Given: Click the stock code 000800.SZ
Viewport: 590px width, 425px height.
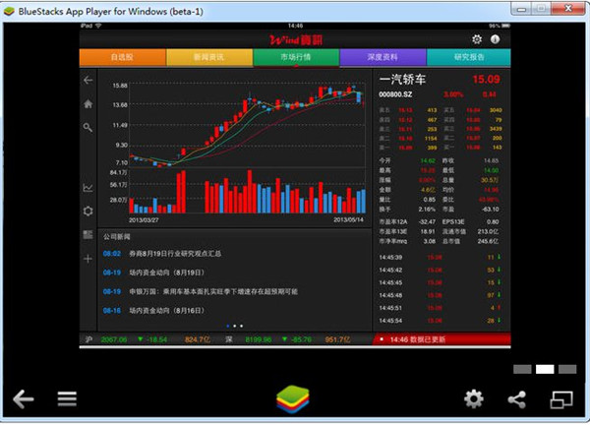Looking at the screenshot, I should [x=395, y=94].
